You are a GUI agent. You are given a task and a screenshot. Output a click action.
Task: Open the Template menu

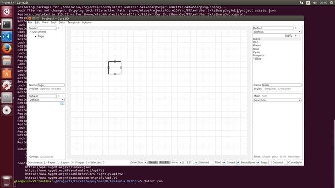73,22
